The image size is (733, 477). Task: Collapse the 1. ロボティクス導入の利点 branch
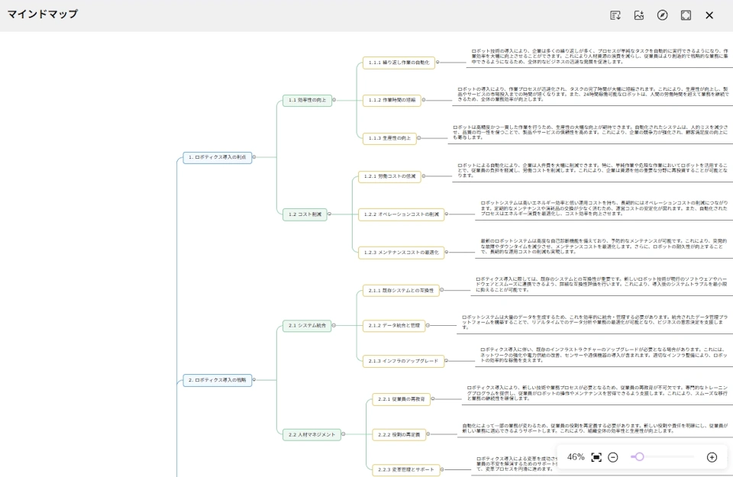click(x=254, y=157)
